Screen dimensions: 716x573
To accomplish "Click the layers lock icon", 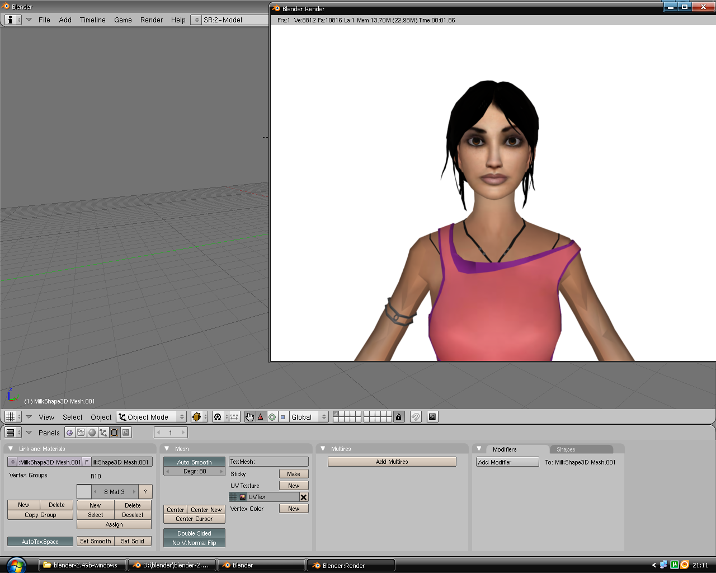I will 398,417.
